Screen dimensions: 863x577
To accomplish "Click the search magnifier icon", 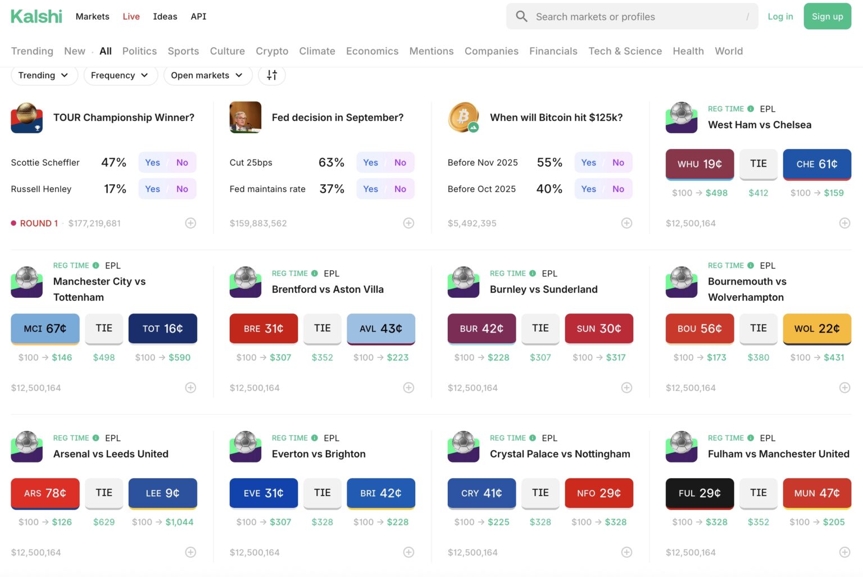I will [x=521, y=16].
